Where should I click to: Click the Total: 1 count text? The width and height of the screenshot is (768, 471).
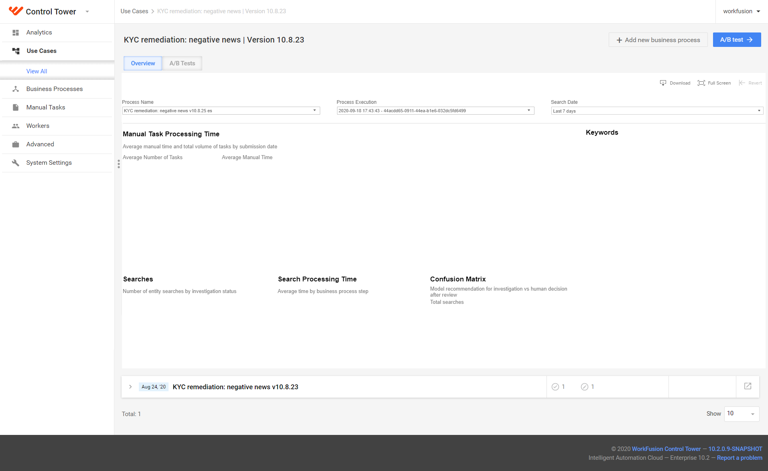tap(131, 414)
